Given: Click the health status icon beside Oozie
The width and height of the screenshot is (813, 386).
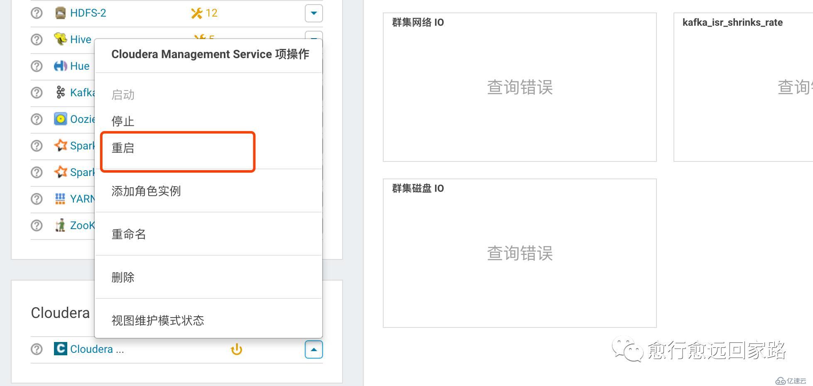Looking at the screenshot, I should pyautogui.click(x=37, y=119).
